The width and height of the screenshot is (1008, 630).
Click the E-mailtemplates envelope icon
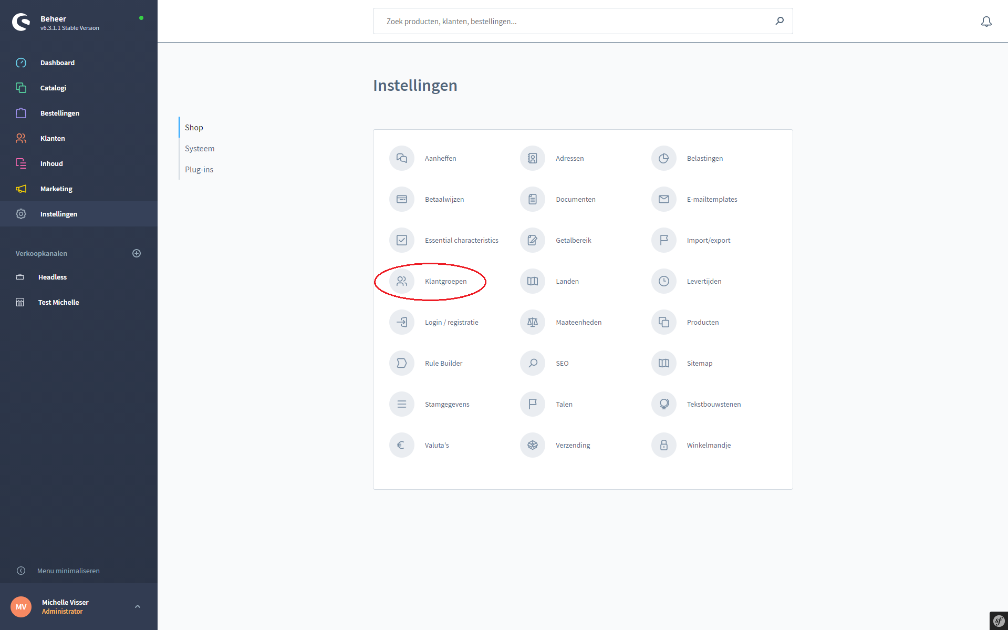coord(664,199)
